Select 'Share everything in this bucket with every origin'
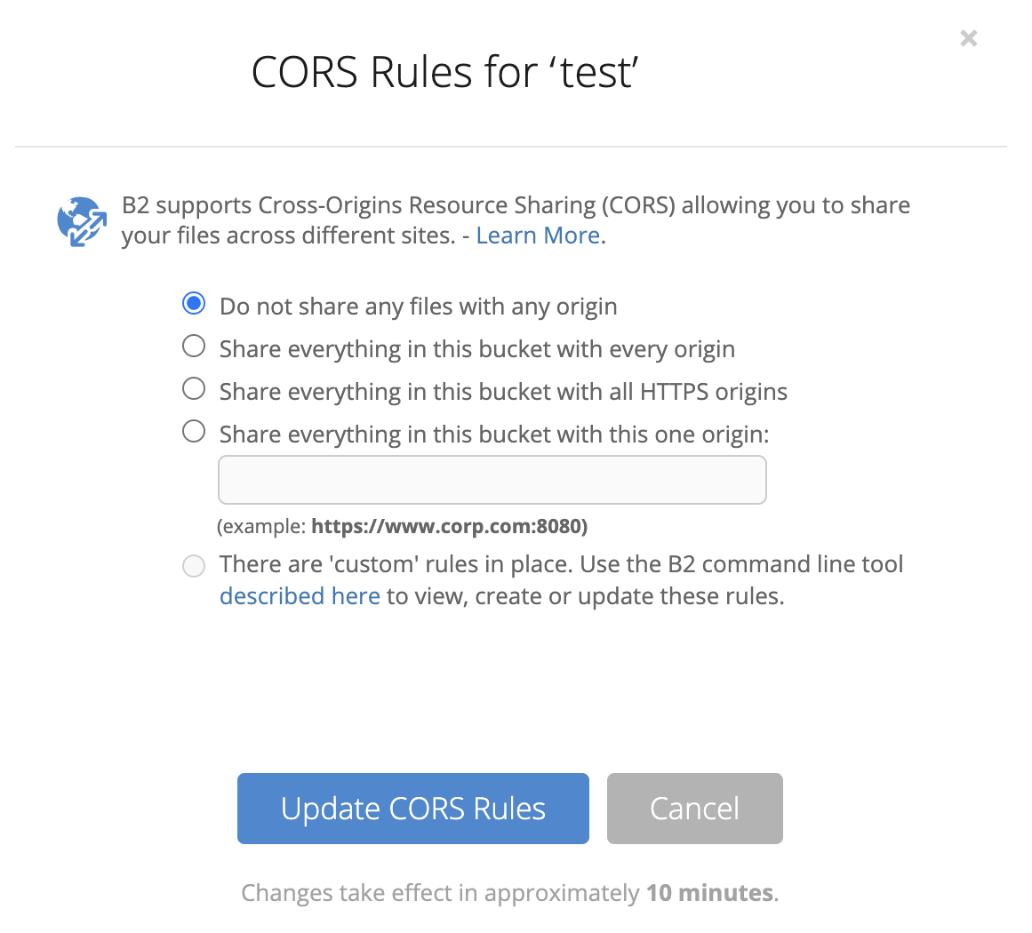The image size is (1032, 933). coord(194,346)
